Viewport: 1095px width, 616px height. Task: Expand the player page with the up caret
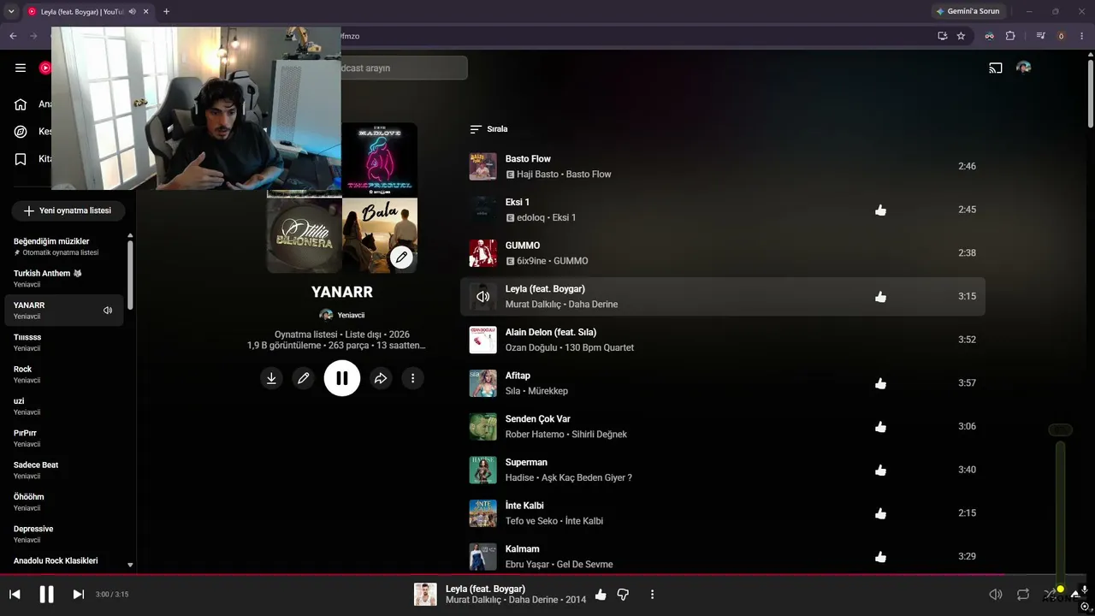1075,595
